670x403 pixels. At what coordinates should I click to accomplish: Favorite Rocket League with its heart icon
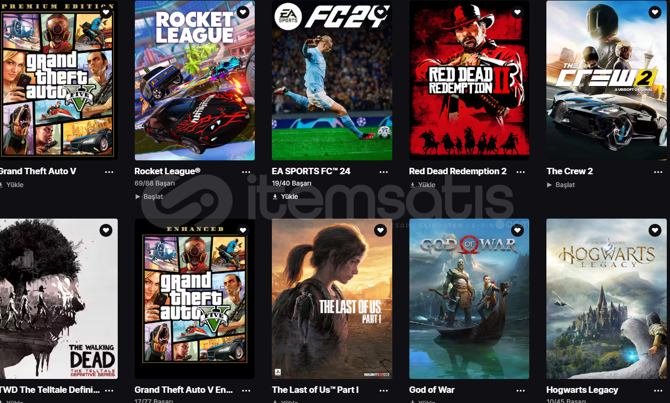[x=243, y=12]
